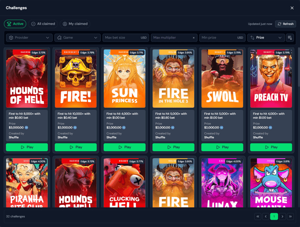The height and width of the screenshot is (227, 300).
Task: Refresh the challenges list
Action: 286,24
